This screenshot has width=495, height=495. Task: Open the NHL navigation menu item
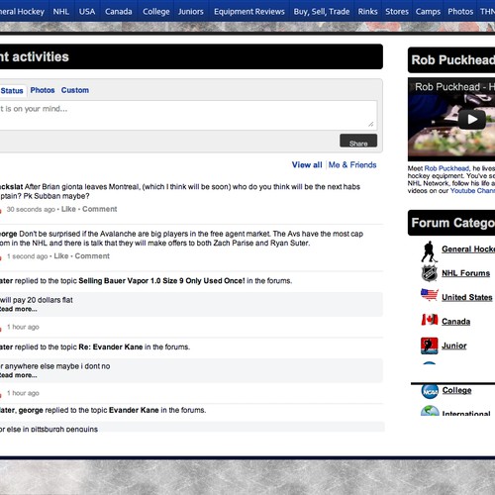[x=61, y=12]
